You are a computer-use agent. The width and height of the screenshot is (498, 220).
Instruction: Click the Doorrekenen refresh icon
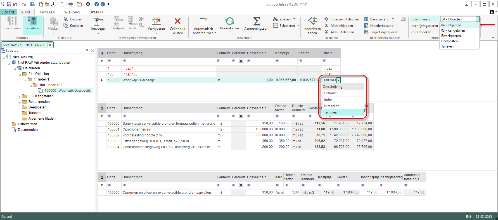[229, 22]
